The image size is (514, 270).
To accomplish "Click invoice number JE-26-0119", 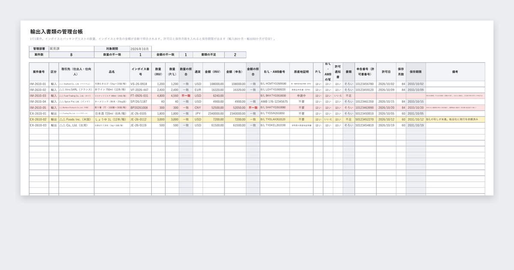I will [140, 126].
